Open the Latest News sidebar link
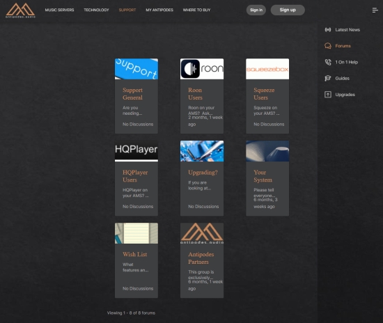 pos(347,29)
